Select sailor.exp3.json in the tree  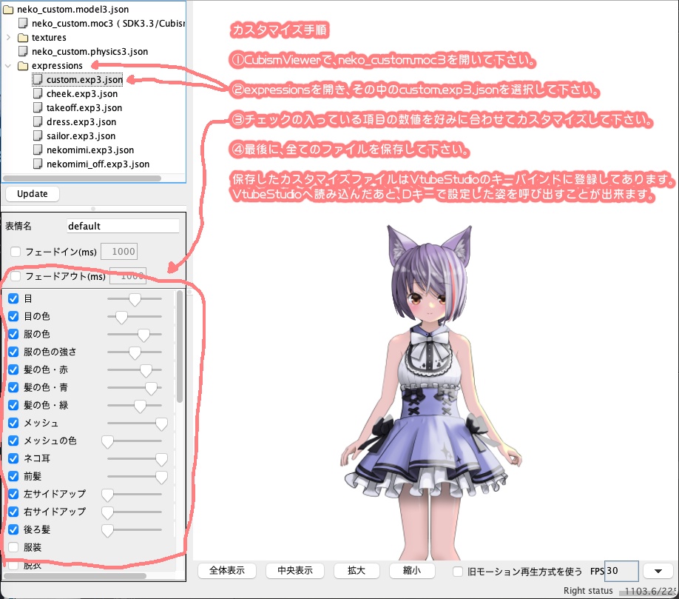[x=81, y=136]
